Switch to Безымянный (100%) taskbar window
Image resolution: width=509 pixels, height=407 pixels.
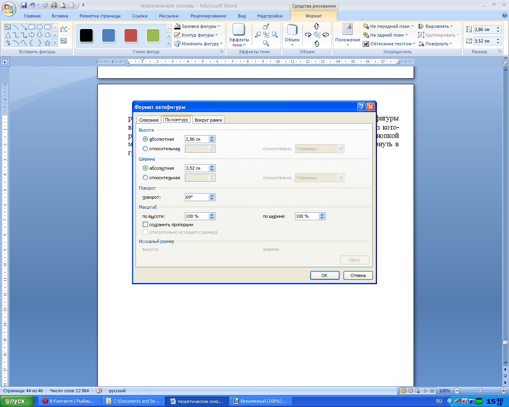260,401
